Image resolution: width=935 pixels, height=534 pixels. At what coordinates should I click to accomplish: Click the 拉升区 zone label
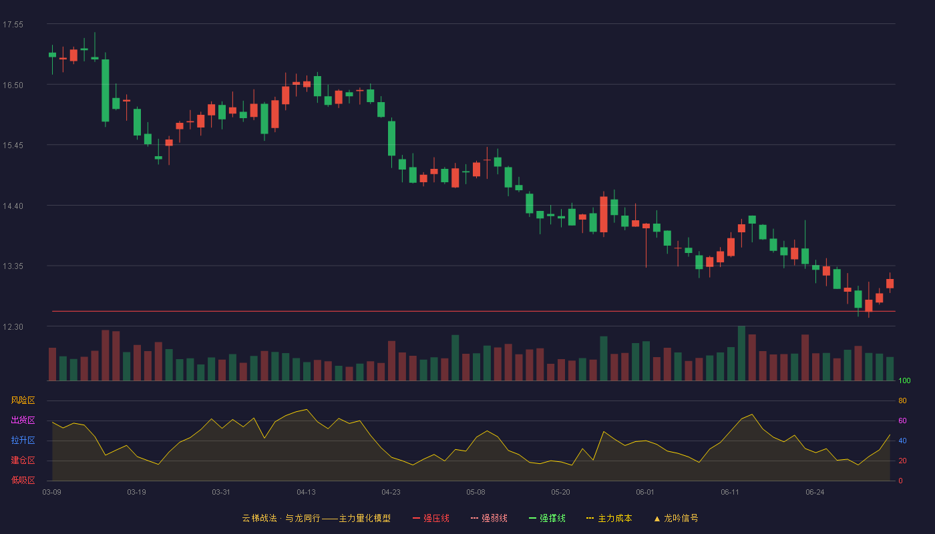coord(23,441)
